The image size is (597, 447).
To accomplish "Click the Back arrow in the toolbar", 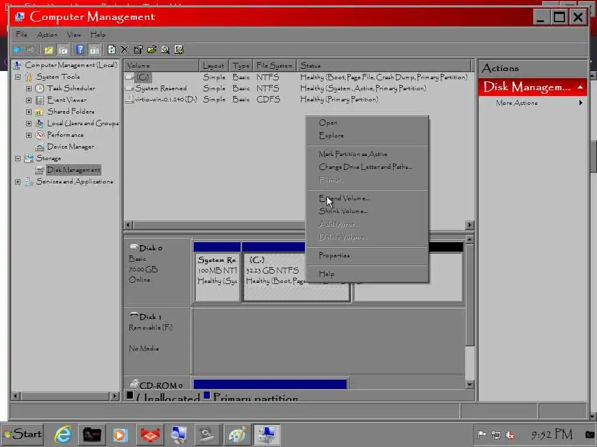I will [x=17, y=50].
